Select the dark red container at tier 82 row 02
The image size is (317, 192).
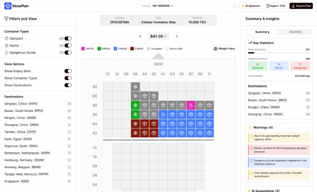coord(154,133)
